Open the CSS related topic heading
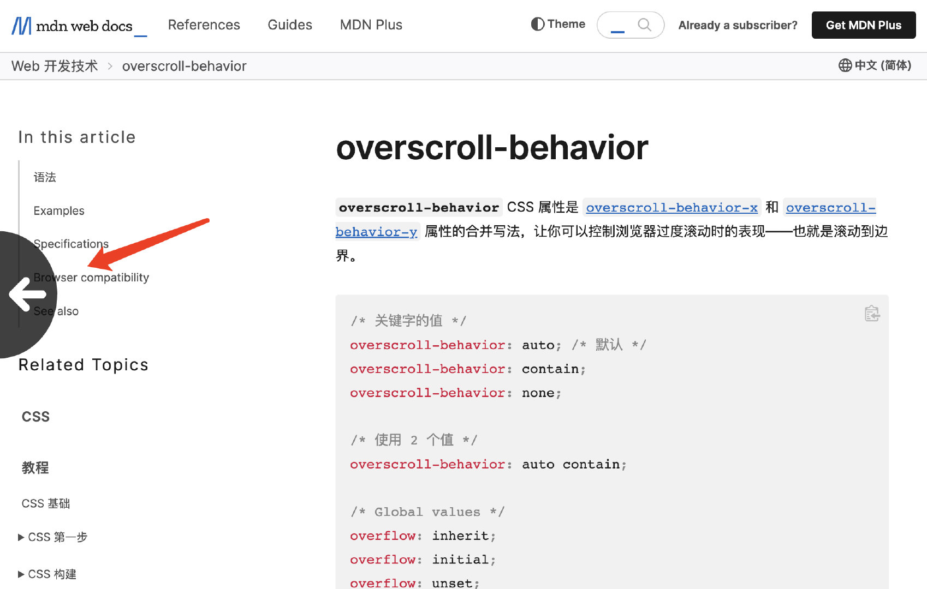927x589 pixels. (35, 417)
